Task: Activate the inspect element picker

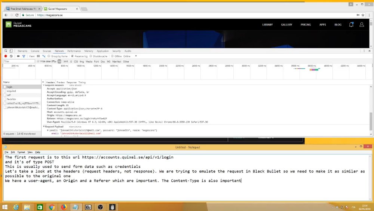Action: point(6,51)
